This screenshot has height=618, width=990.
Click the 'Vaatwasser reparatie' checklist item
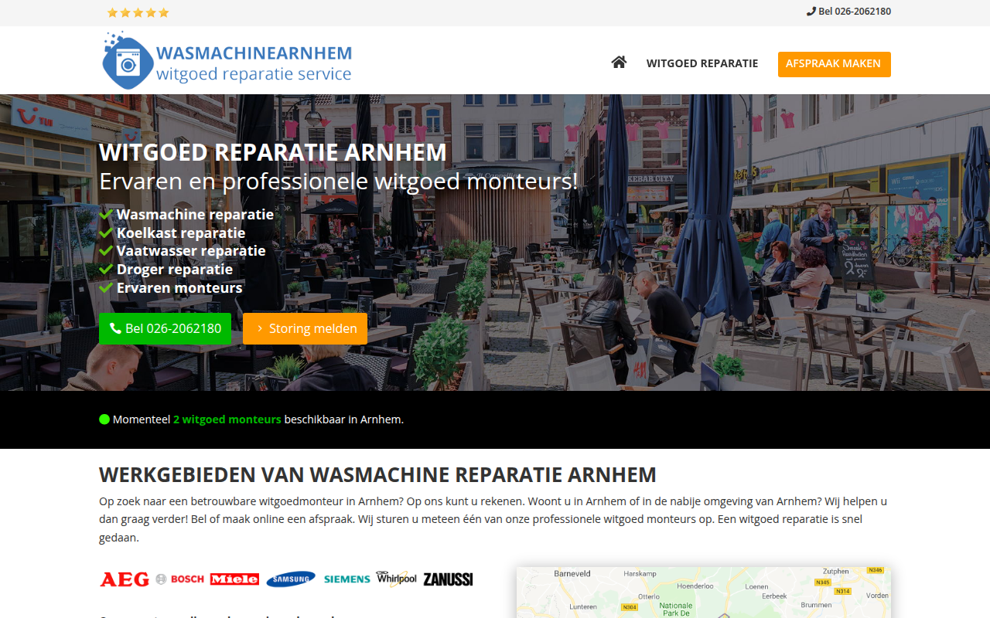coord(183,251)
